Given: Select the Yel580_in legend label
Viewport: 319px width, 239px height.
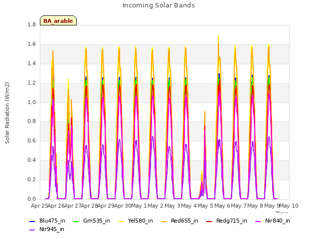Looking at the screenshot, I should tap(141, 221).
